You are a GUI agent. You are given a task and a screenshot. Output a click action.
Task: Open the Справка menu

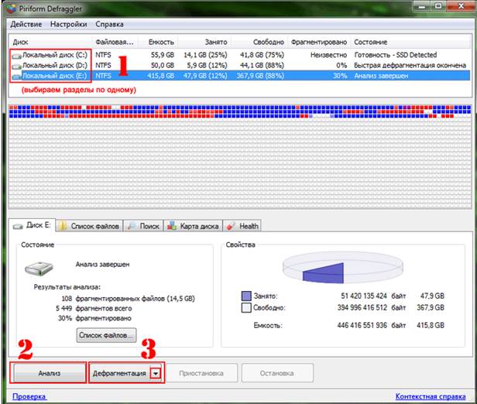click(109, 24)
